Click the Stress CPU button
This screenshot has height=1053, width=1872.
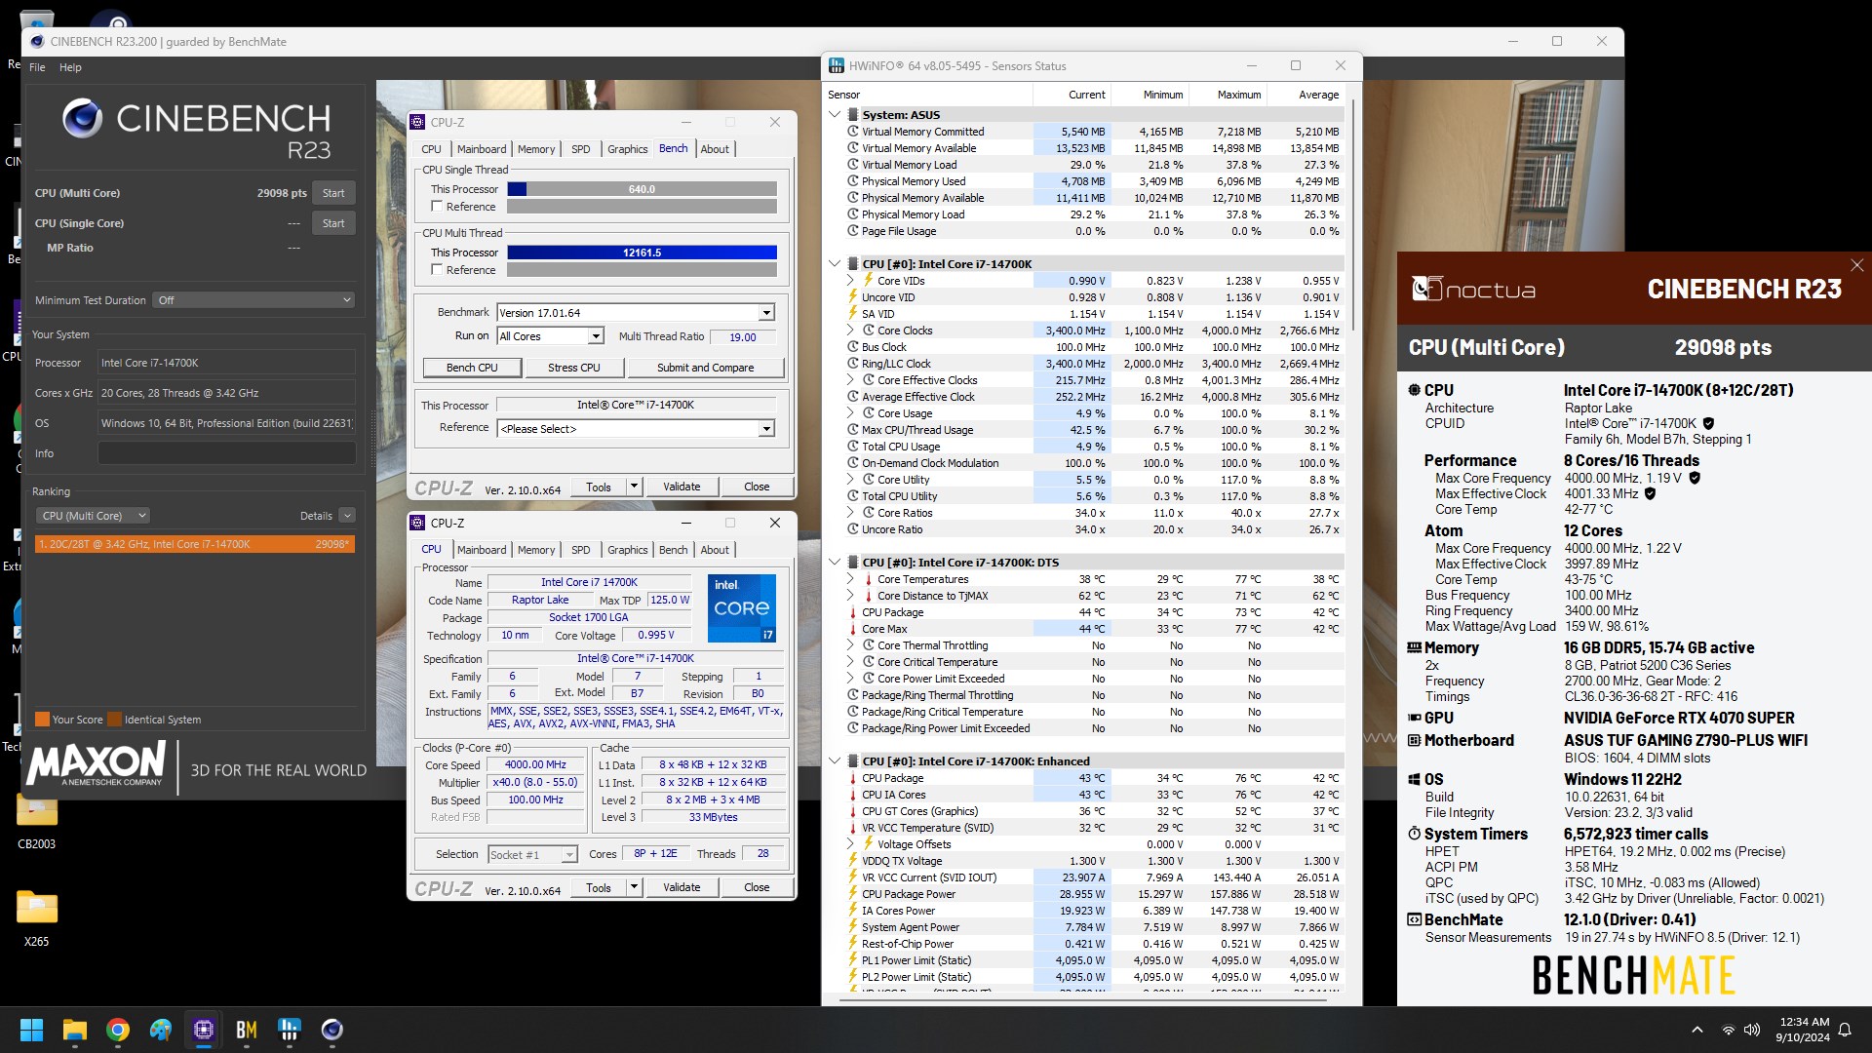click(x=573, y=368)
